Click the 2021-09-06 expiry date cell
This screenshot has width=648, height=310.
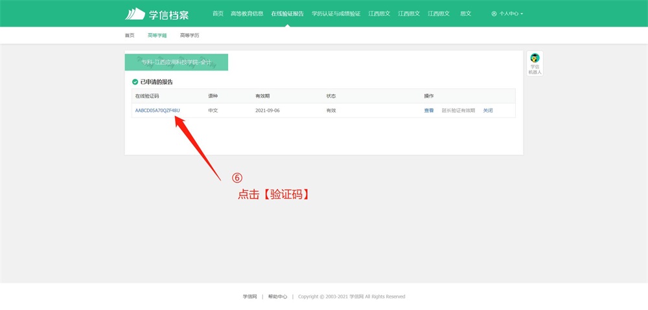point(268,111)
